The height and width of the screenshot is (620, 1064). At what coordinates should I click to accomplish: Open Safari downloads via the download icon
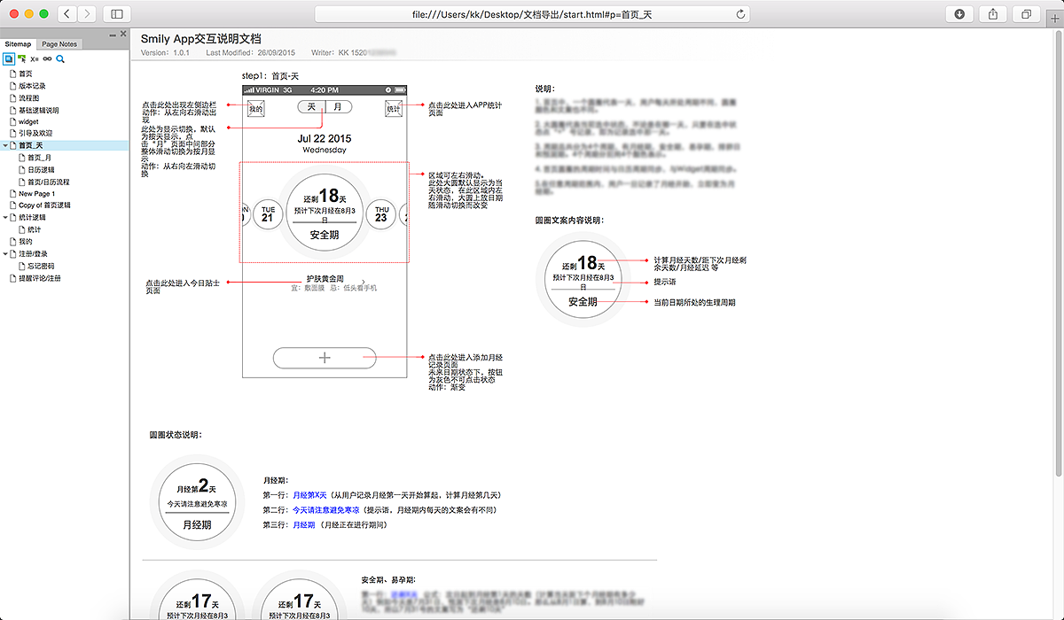coord(960,13)
